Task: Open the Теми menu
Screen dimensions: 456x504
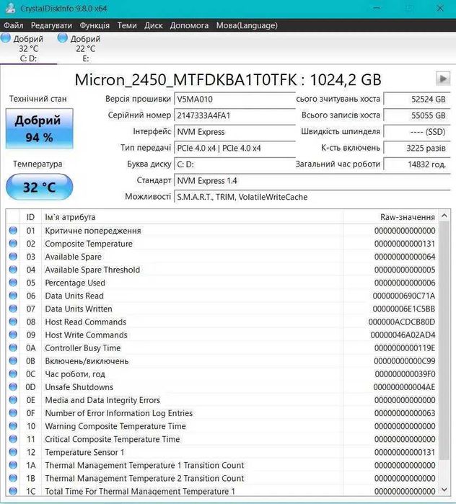Action: (127, 25)
